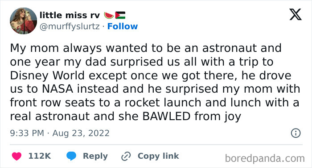Click the Copy link label

158,156
